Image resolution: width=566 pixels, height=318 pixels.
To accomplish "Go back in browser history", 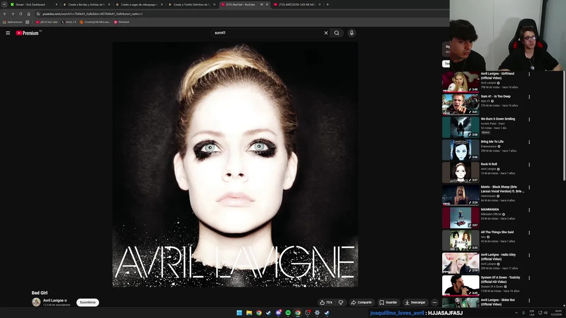I will click(4, 14).
